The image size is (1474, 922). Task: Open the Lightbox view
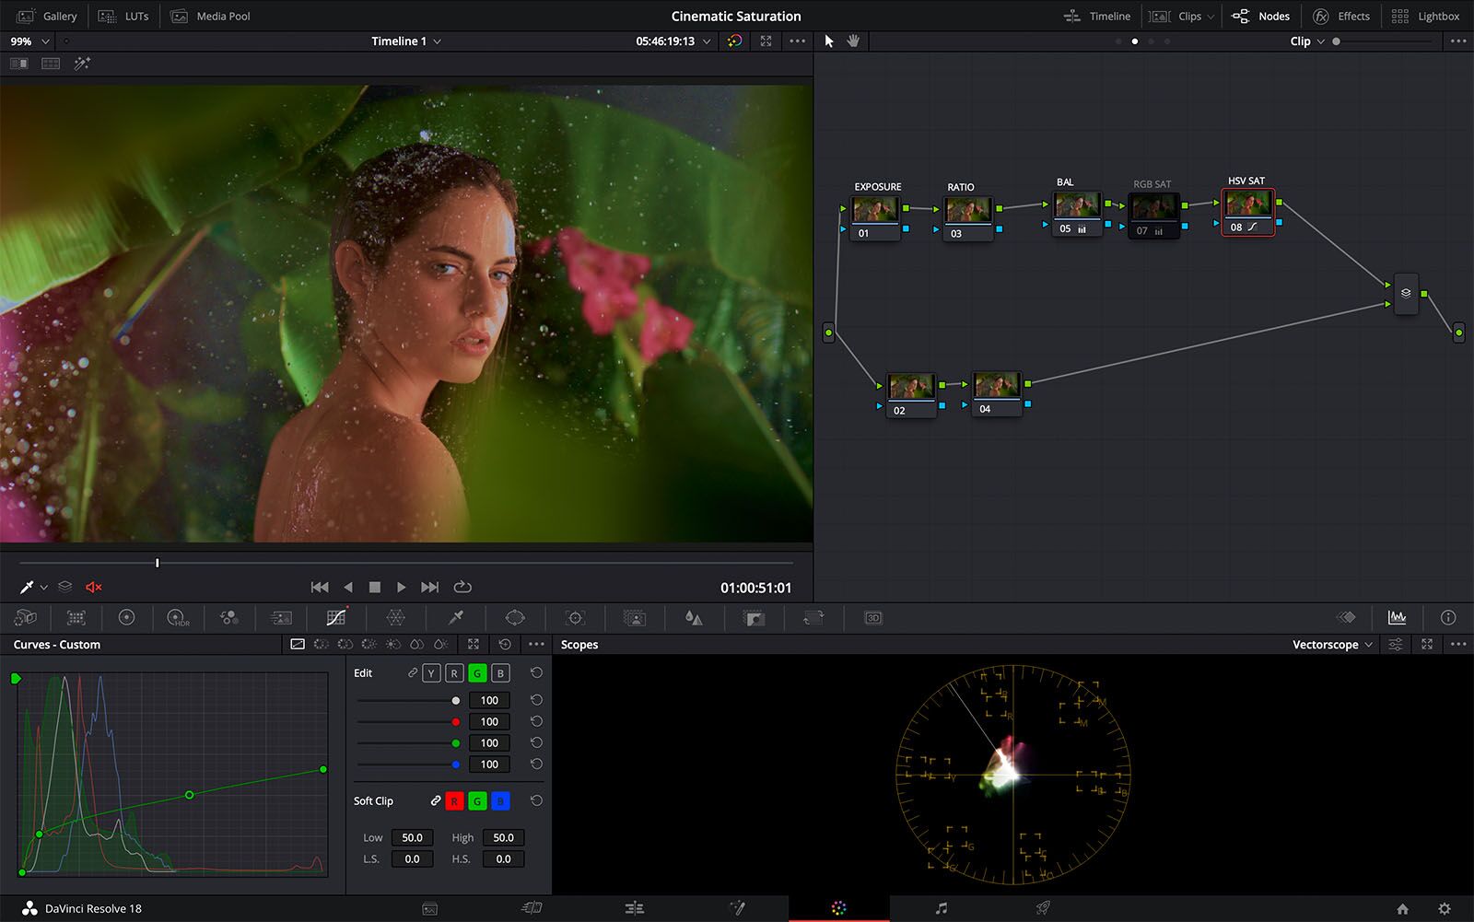coord(1424,16)
